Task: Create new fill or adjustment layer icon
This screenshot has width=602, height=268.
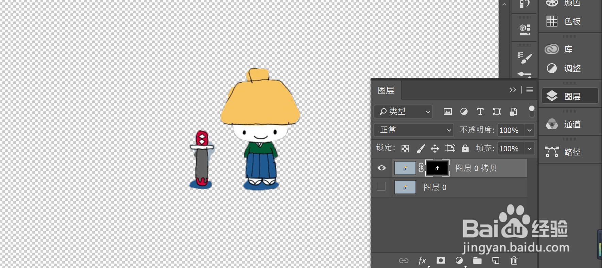Action: (x=459, y=261)
